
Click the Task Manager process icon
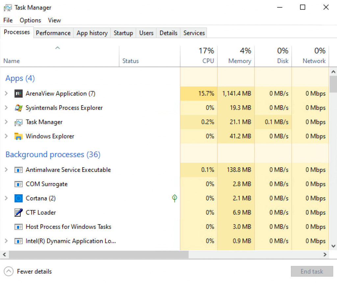(18, 122)
